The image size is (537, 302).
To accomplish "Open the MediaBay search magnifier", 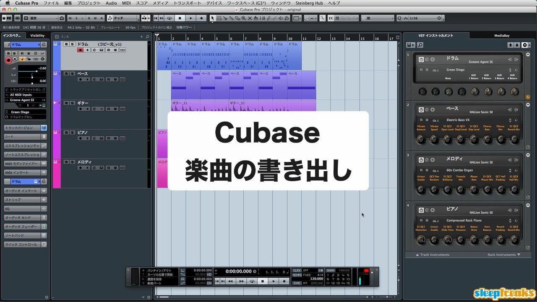I will click(x=421, y=45).
